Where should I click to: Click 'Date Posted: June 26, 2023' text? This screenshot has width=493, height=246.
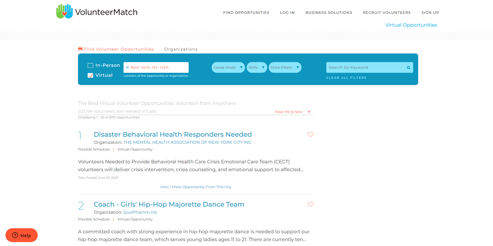(98, 178)
